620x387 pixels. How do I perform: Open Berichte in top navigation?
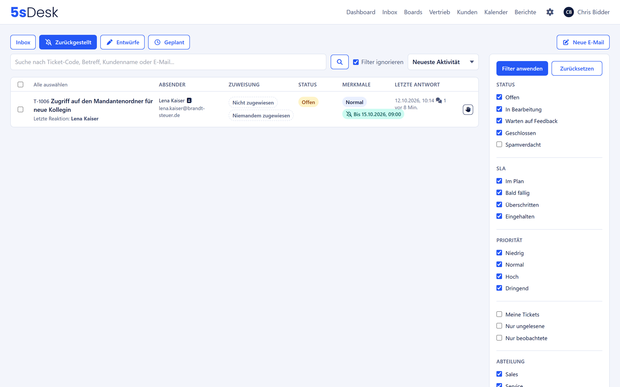(x=525, y=12)
